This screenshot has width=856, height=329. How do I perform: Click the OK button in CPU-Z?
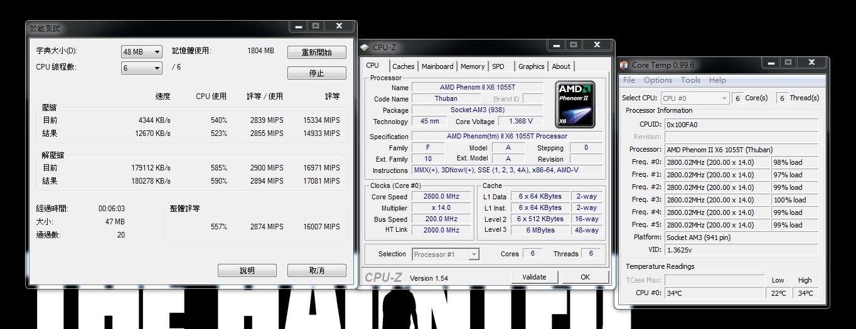pyautogui.click(x=585, y=277)
